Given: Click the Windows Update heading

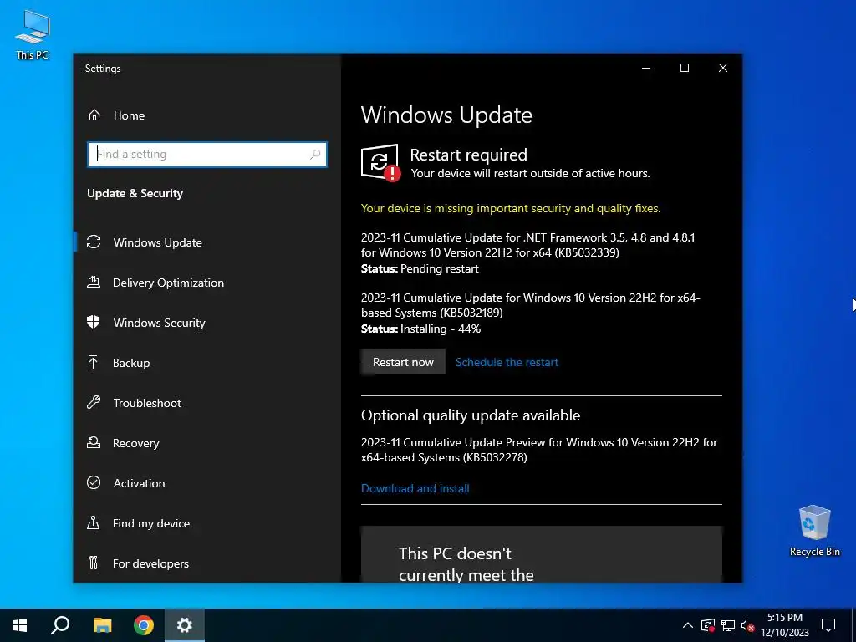Looking at the screenshot, I should (446, 115).
